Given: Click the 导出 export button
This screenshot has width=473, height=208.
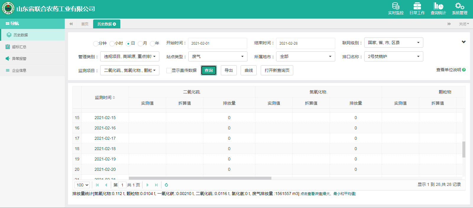Looking at the screenshot, I should tap(229, 70).
